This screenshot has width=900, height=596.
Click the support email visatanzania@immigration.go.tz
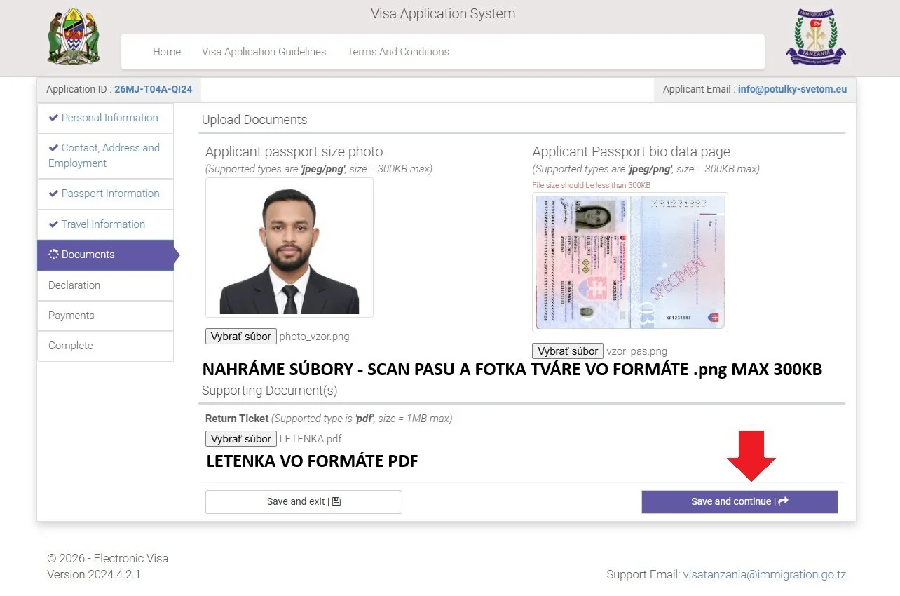765,575
